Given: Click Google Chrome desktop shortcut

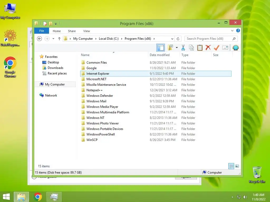Looking at the screenshot, I should [10, 67].
